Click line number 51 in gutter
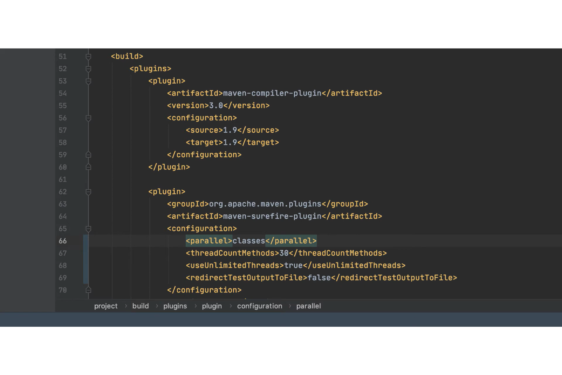The image size is (562, 375). [x=63, y=57]
